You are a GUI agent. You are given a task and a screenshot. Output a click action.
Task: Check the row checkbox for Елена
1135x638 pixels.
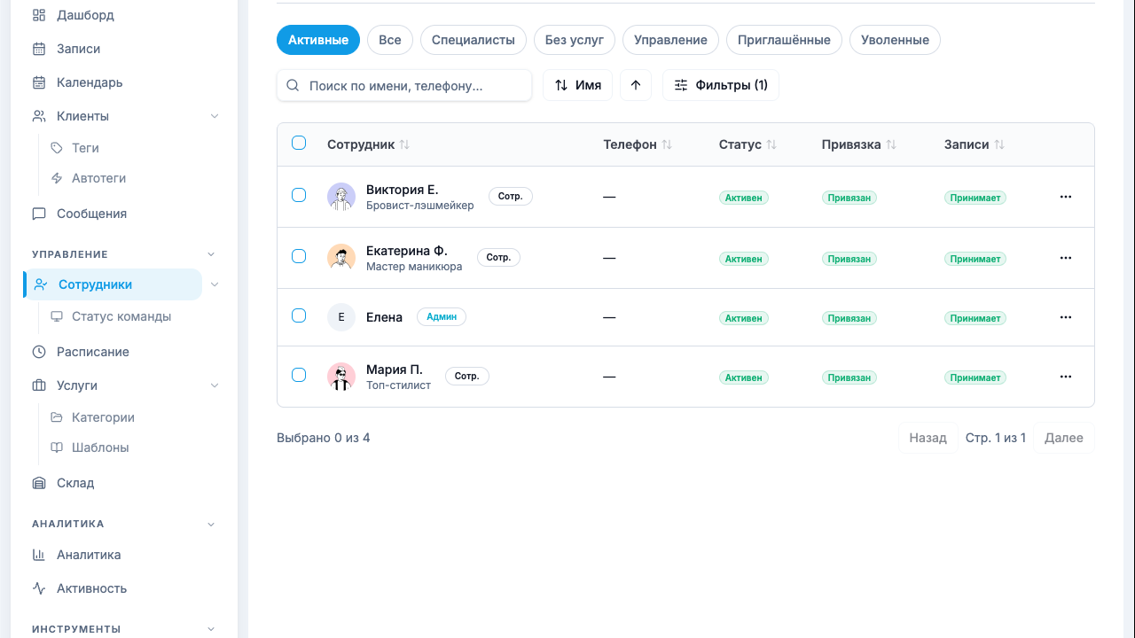(299, 316)
